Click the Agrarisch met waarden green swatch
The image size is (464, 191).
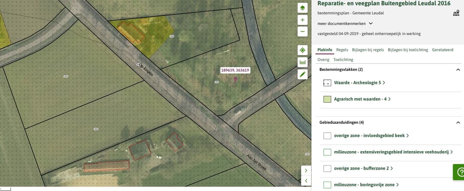(x=327, y=99)
